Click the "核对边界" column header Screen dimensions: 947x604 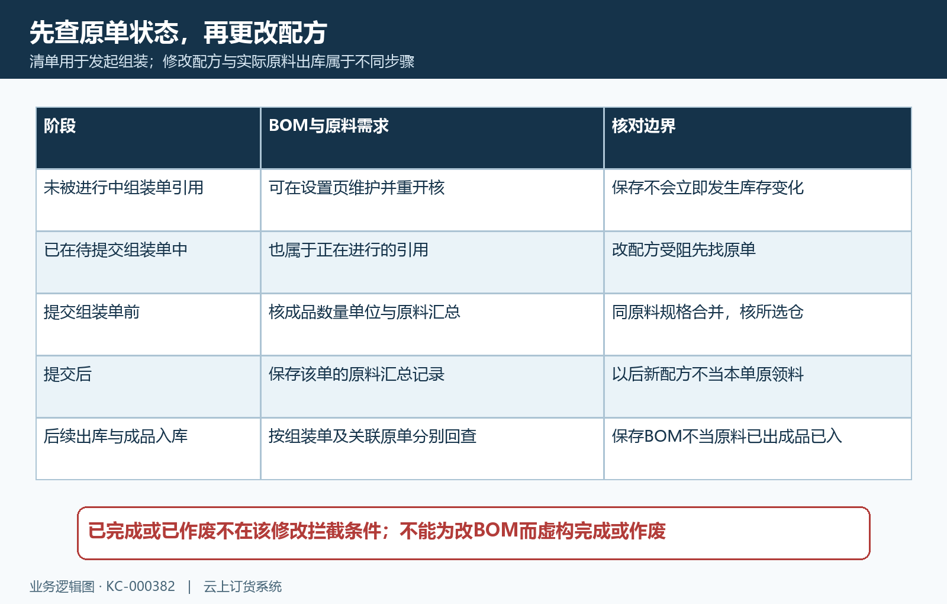758,138
